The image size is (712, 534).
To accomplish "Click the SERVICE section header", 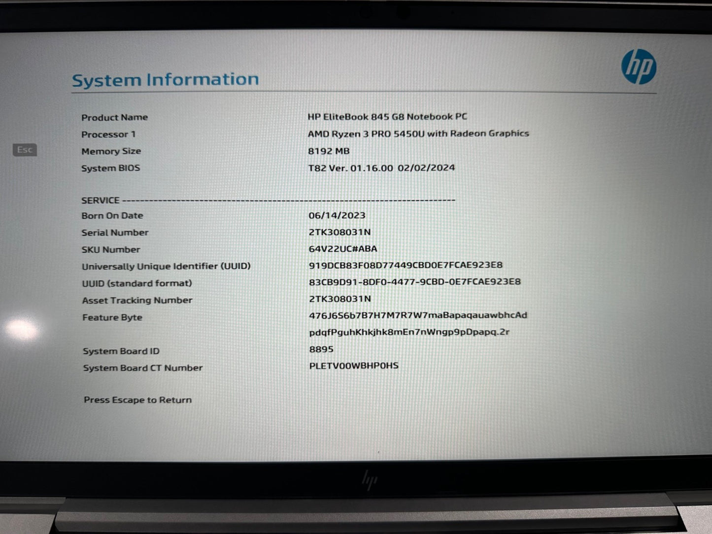I will [101, 200].
